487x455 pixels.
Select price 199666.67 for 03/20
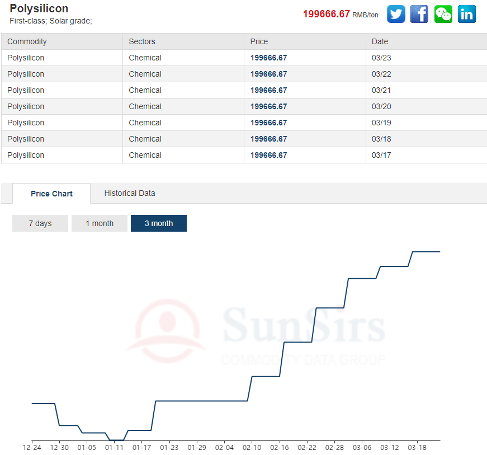[x=268, y=106]
